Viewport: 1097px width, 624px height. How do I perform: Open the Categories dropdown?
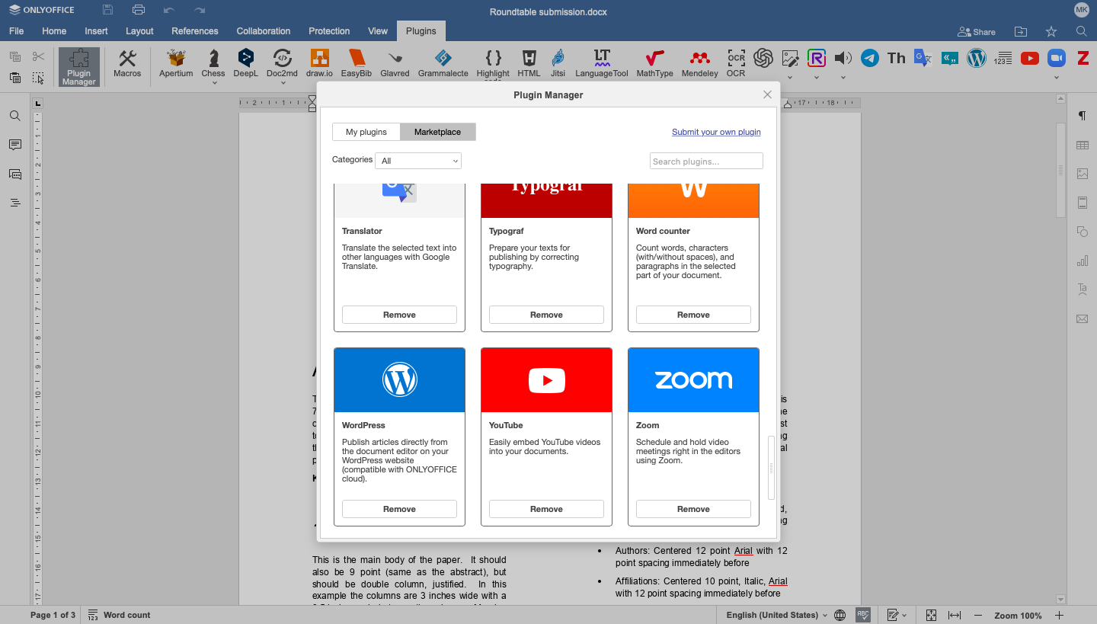pos(417,161)
